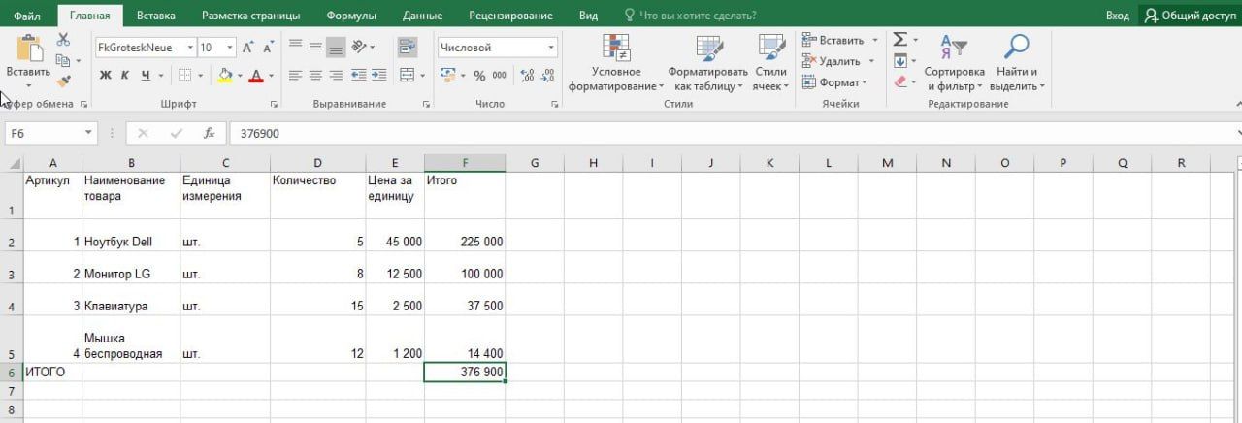
Task: Increase font size with large A icon
Action: pos(247,47)
